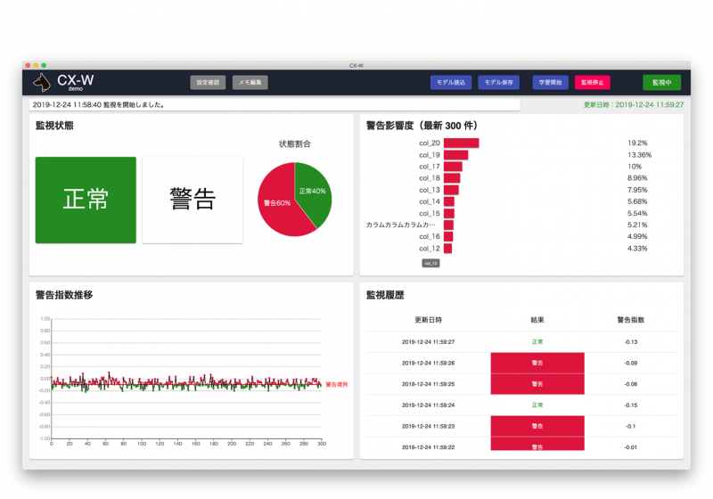Screen dimensions: 713x499
Task: Click the col_14 label in impact chart
Action: 430,201
